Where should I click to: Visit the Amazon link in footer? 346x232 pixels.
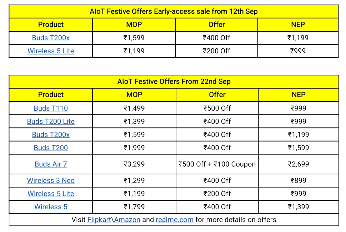(x=127, y=220)
